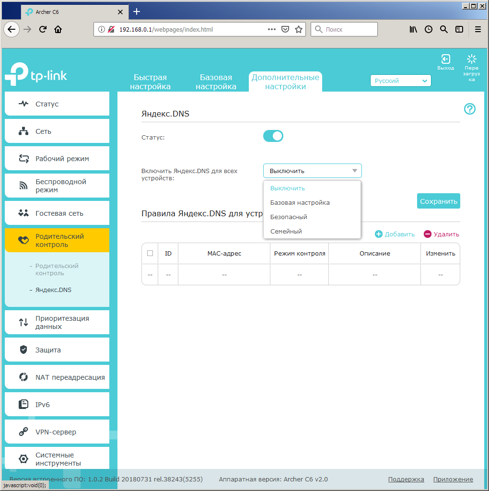The height and width of the screenshot is (491, 489).
Task: Open Защита section in sidebar
Action: click(57, 350)
